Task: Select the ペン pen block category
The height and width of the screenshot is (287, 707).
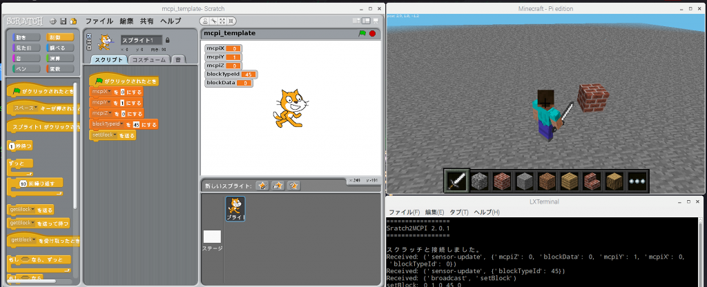Action: pyautogui.click(x=27, y=69)
